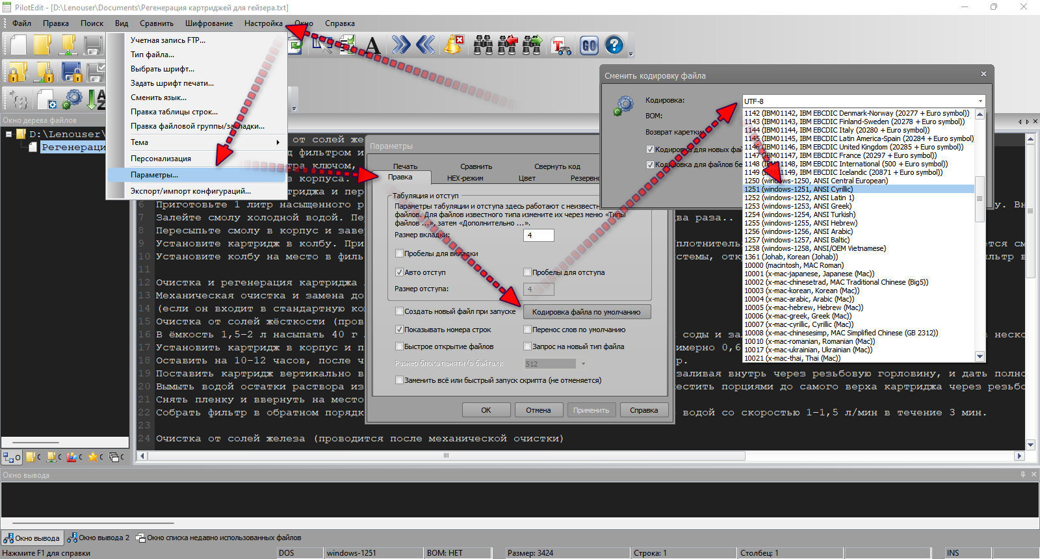Open help via the blue question-mark icon
This screenshot has height=559, width=1040.
click(614, 45)
